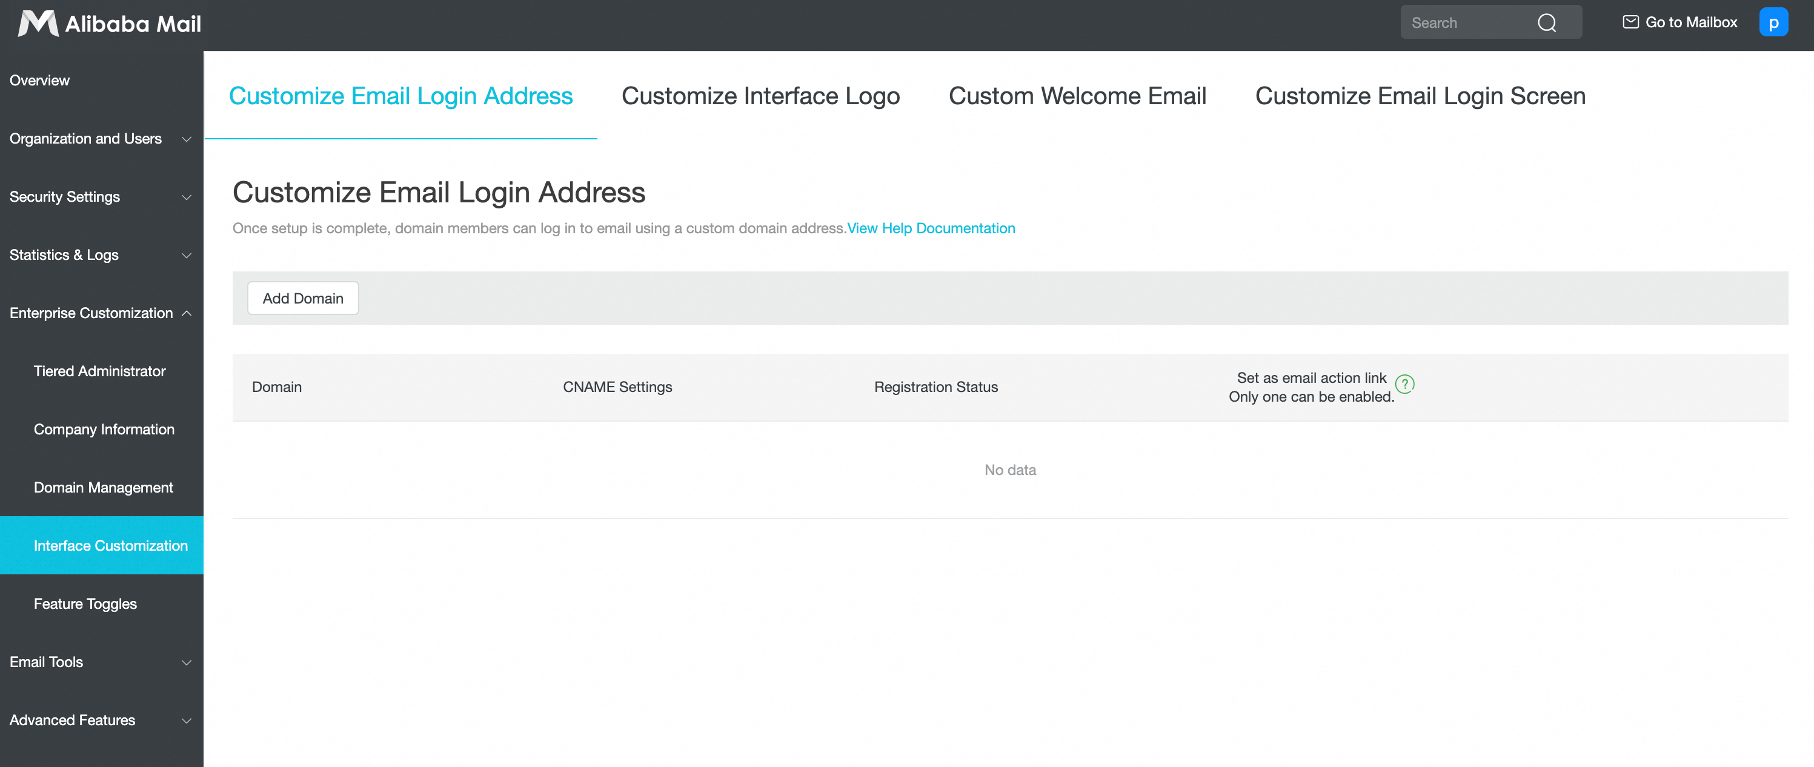
Task: Open the blue user avatar 'p'
Action: point(1773,22)
